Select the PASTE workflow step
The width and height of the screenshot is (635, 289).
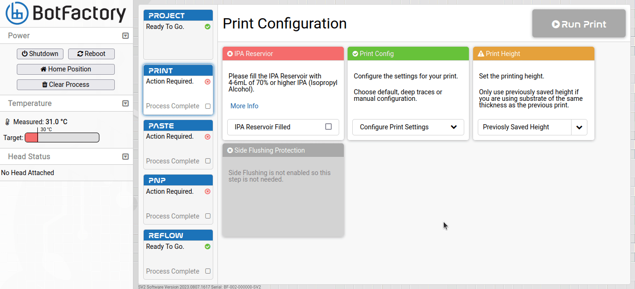pyautogui.click(x=178, y=126)
